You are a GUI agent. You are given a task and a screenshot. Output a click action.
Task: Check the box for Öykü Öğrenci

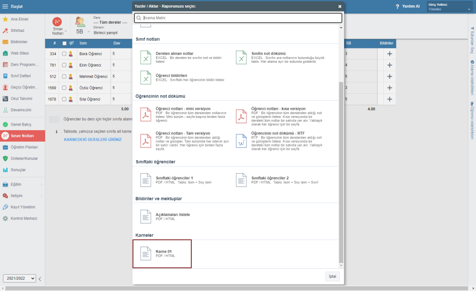[64, 88]
